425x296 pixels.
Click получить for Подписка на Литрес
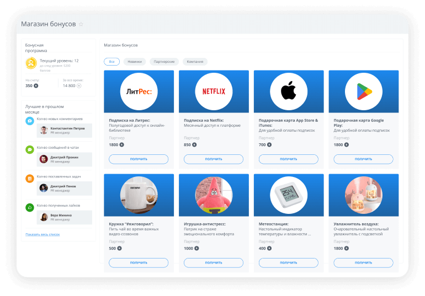coord(139,159)
